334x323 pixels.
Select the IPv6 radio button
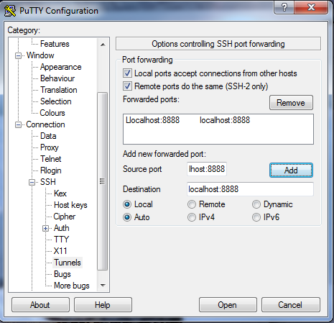coord(256,217)
